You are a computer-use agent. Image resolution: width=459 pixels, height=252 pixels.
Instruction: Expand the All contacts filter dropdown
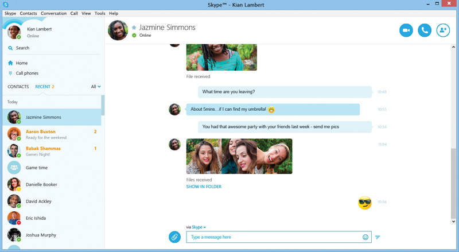[96, 87]
